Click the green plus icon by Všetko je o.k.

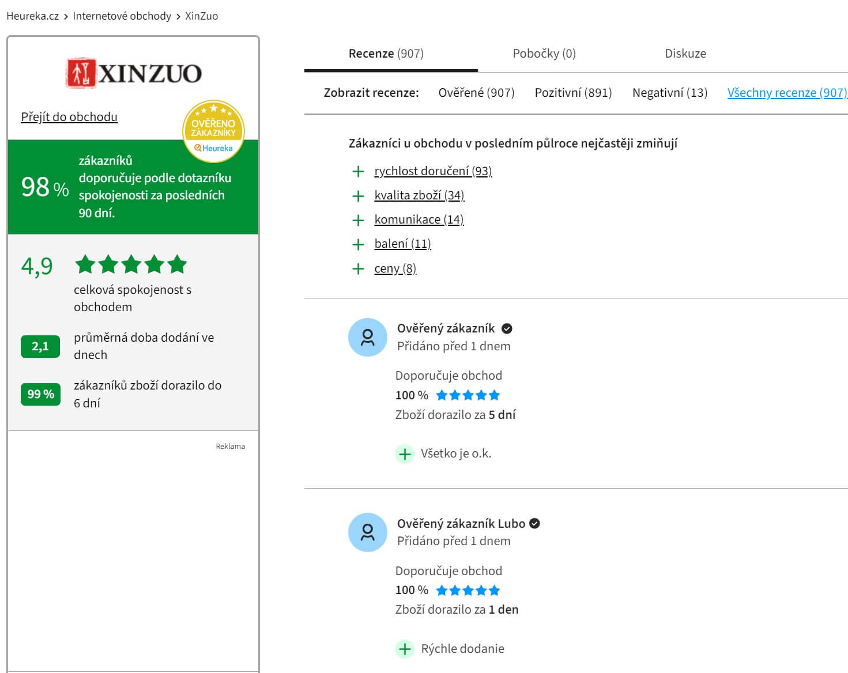click(x=405, y=454)
